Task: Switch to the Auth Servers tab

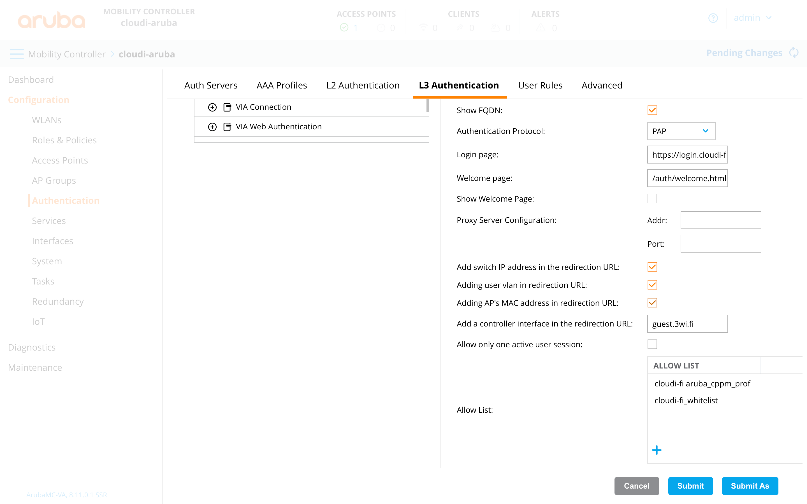Action: [x=210, y=85]
